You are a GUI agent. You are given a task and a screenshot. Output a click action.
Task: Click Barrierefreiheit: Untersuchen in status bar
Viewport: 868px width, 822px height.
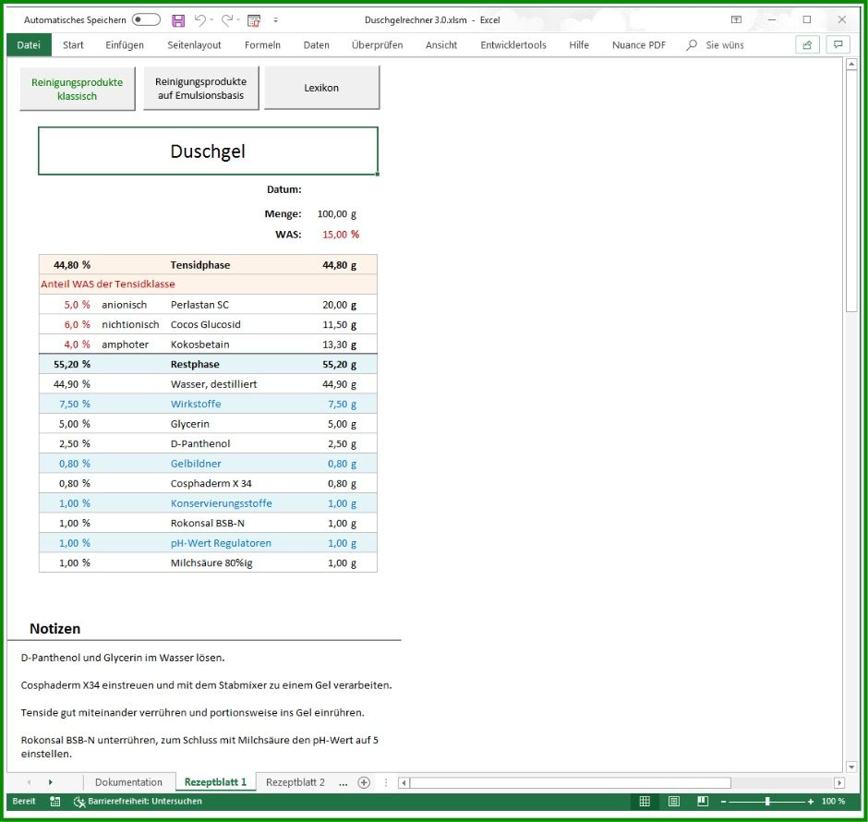[x=139, y=802]
